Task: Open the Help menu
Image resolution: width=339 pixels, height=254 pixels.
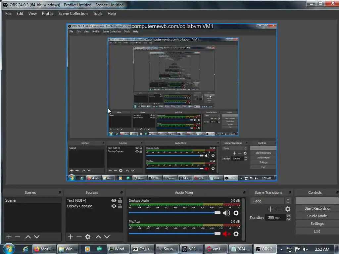Action: 112,13
